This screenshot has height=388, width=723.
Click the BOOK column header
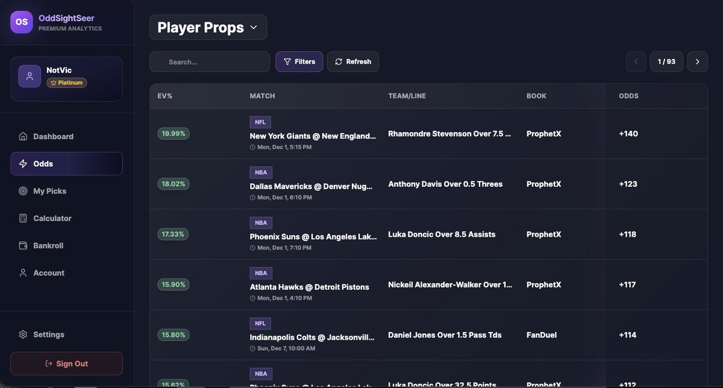pos(536,96)
